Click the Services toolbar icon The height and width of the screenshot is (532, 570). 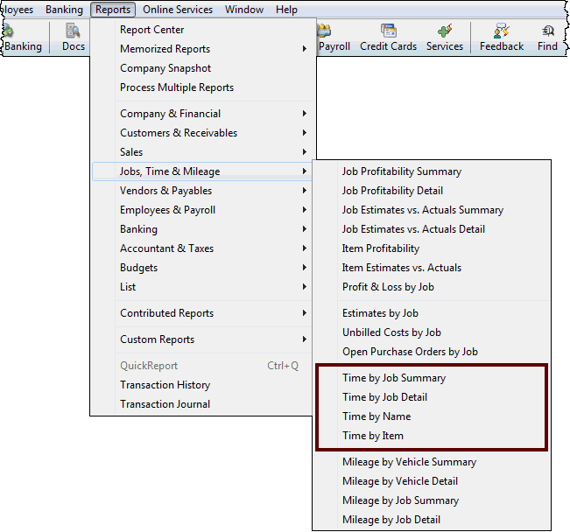pyautogui.click(x=445, y=37)
